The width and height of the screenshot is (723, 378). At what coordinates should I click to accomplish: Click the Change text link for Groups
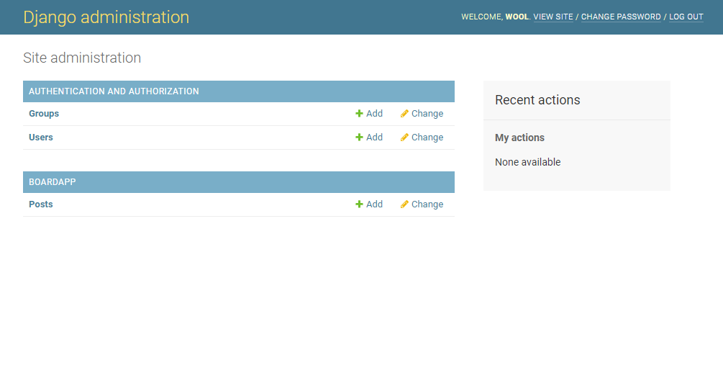[427, 114]
